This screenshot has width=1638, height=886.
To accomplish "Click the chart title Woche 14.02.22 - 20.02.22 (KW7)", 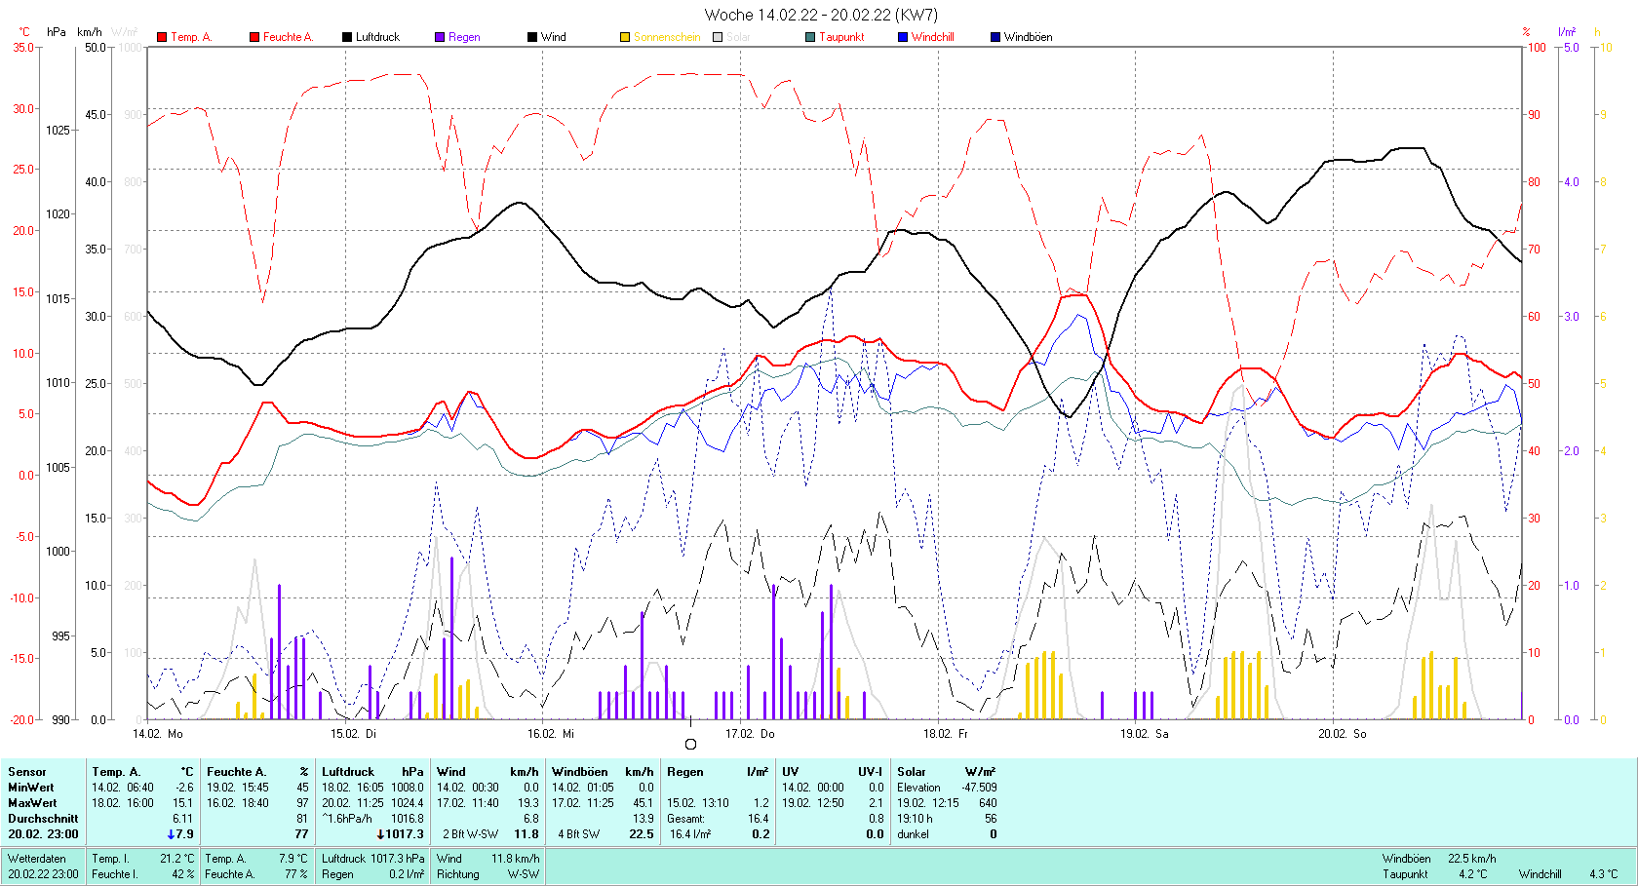I will coord(821,15).
